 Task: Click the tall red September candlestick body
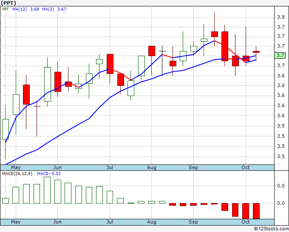point(225,46)
